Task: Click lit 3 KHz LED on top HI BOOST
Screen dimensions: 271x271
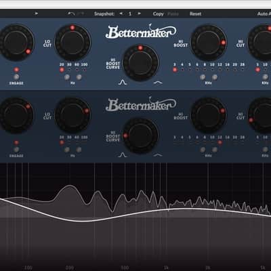Action: pyautogui.click(x=175, y=70)
